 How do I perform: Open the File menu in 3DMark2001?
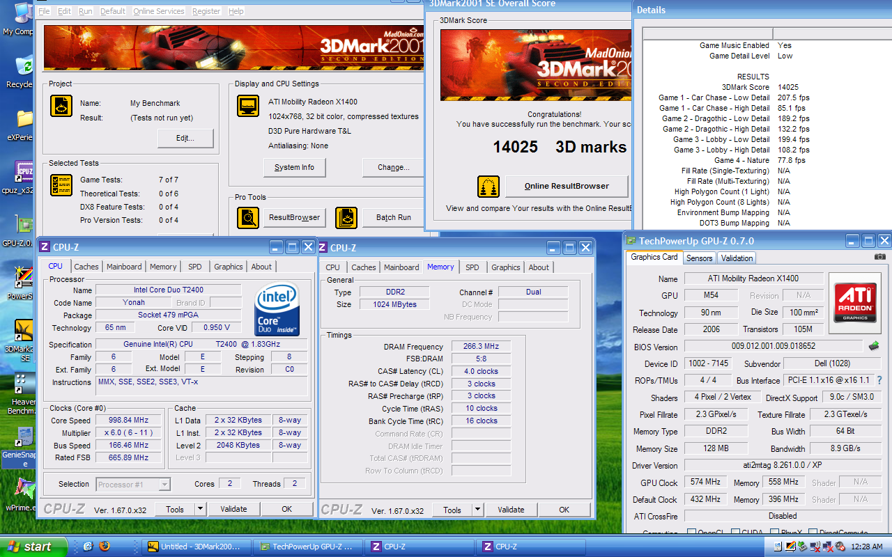tap(44, 11)
